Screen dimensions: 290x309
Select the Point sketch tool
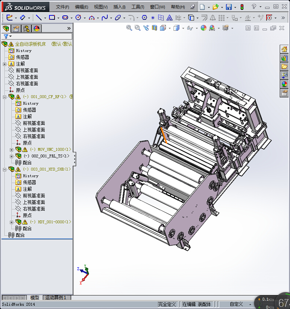153,18
